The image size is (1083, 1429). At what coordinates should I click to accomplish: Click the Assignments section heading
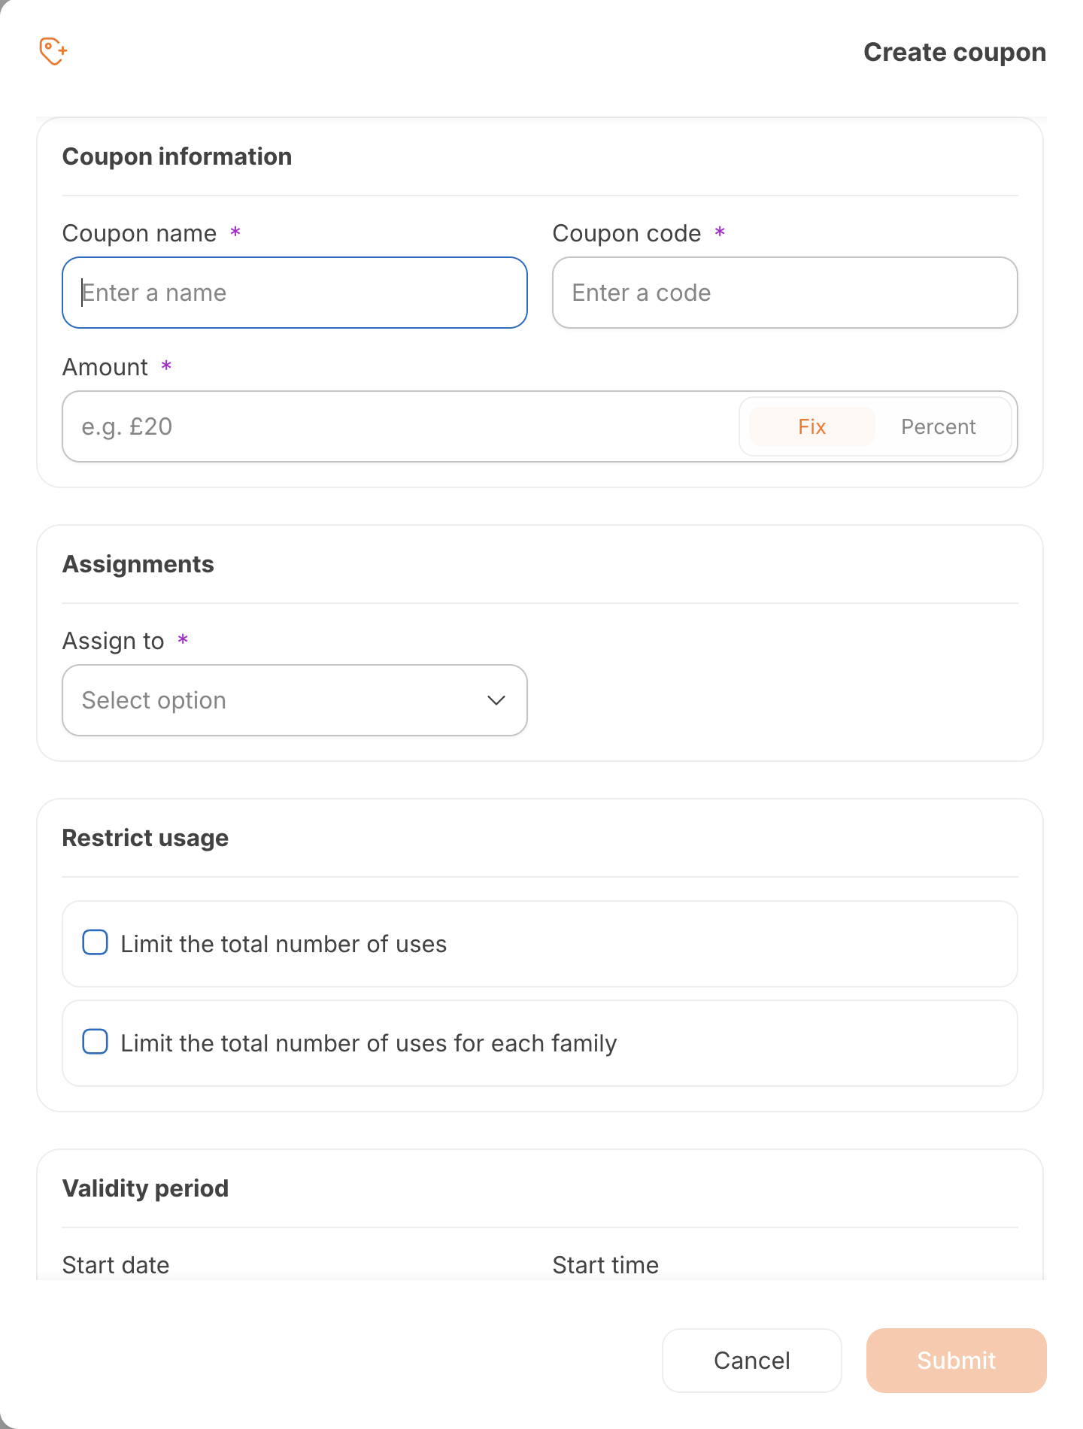tap(138, 564)
